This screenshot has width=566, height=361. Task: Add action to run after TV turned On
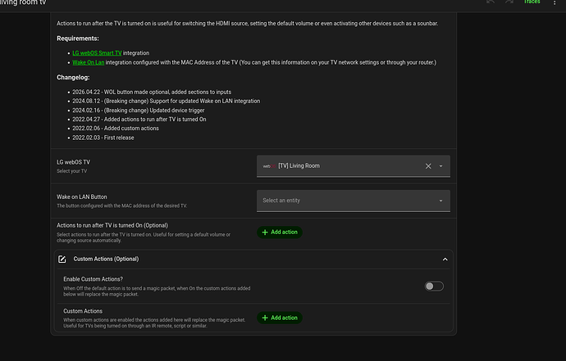coord(280,232)
